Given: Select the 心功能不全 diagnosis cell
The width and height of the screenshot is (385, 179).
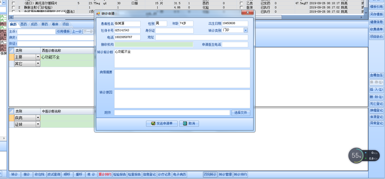Looking at the screenshot, I should 67,57.
